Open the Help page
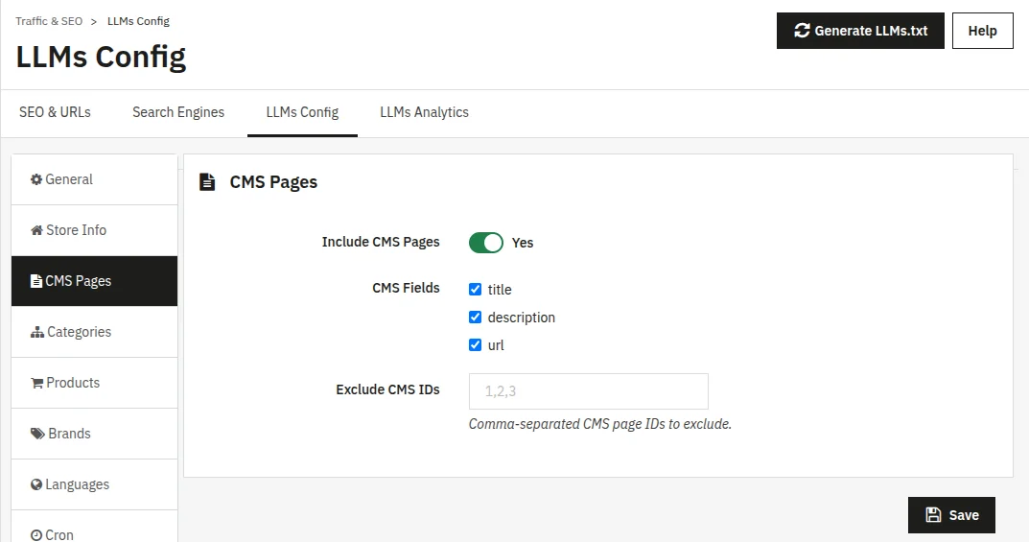 click(982, 31)
